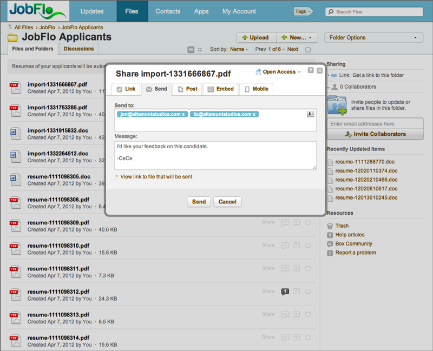Click the Word icon for import-1332264512.doc

coord(16,157)
